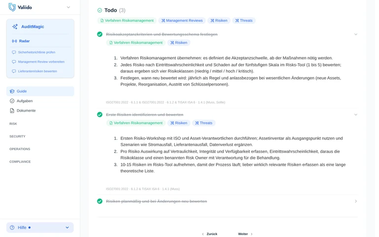Click document icon in top Verfahren Risikomanagement tag
Viewport: 379px width, 237px height.
click(102, 21)
